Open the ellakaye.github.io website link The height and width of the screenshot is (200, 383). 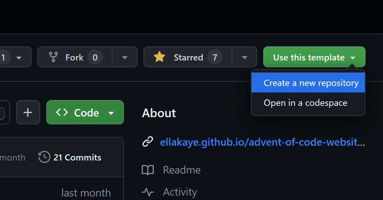pos(259,142)
